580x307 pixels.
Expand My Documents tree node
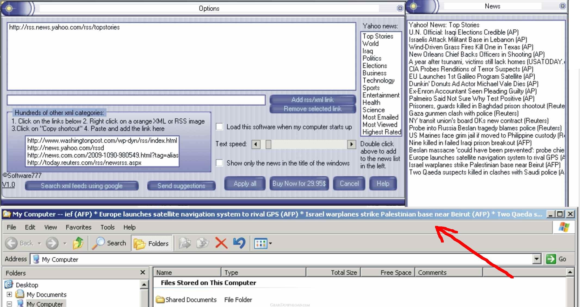(x=9, y=294)
